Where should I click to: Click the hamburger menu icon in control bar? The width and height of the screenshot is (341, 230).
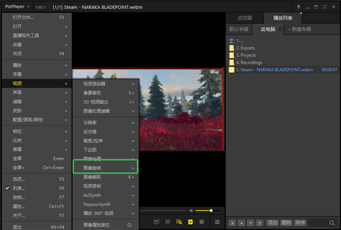[x=217, y=221]
